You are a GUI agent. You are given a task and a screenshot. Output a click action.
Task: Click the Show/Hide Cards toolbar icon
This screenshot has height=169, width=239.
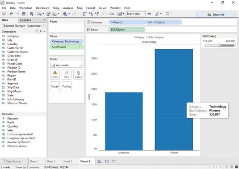tap(120, 14)
